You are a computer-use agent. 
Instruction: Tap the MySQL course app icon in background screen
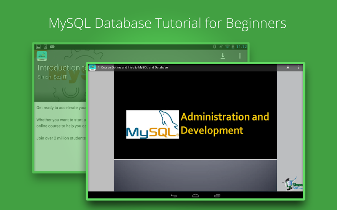point(42,56)
